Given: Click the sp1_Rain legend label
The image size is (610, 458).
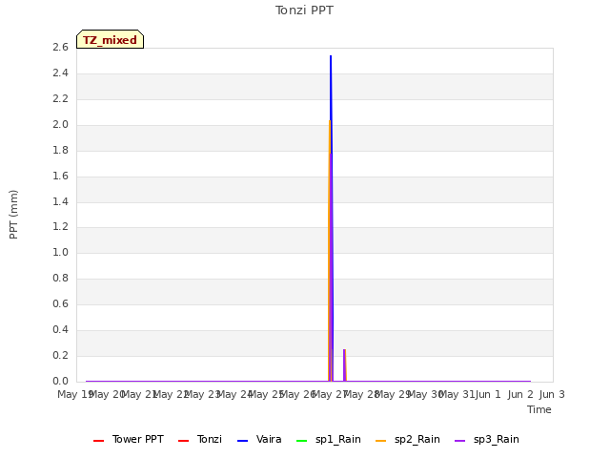Looking at the screenshot, I should pos(338,439).
